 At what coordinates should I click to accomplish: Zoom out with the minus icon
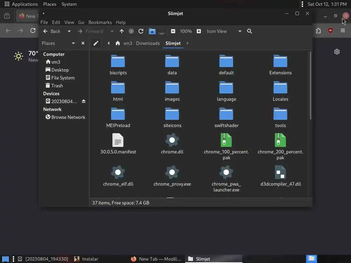pos(173,31)
